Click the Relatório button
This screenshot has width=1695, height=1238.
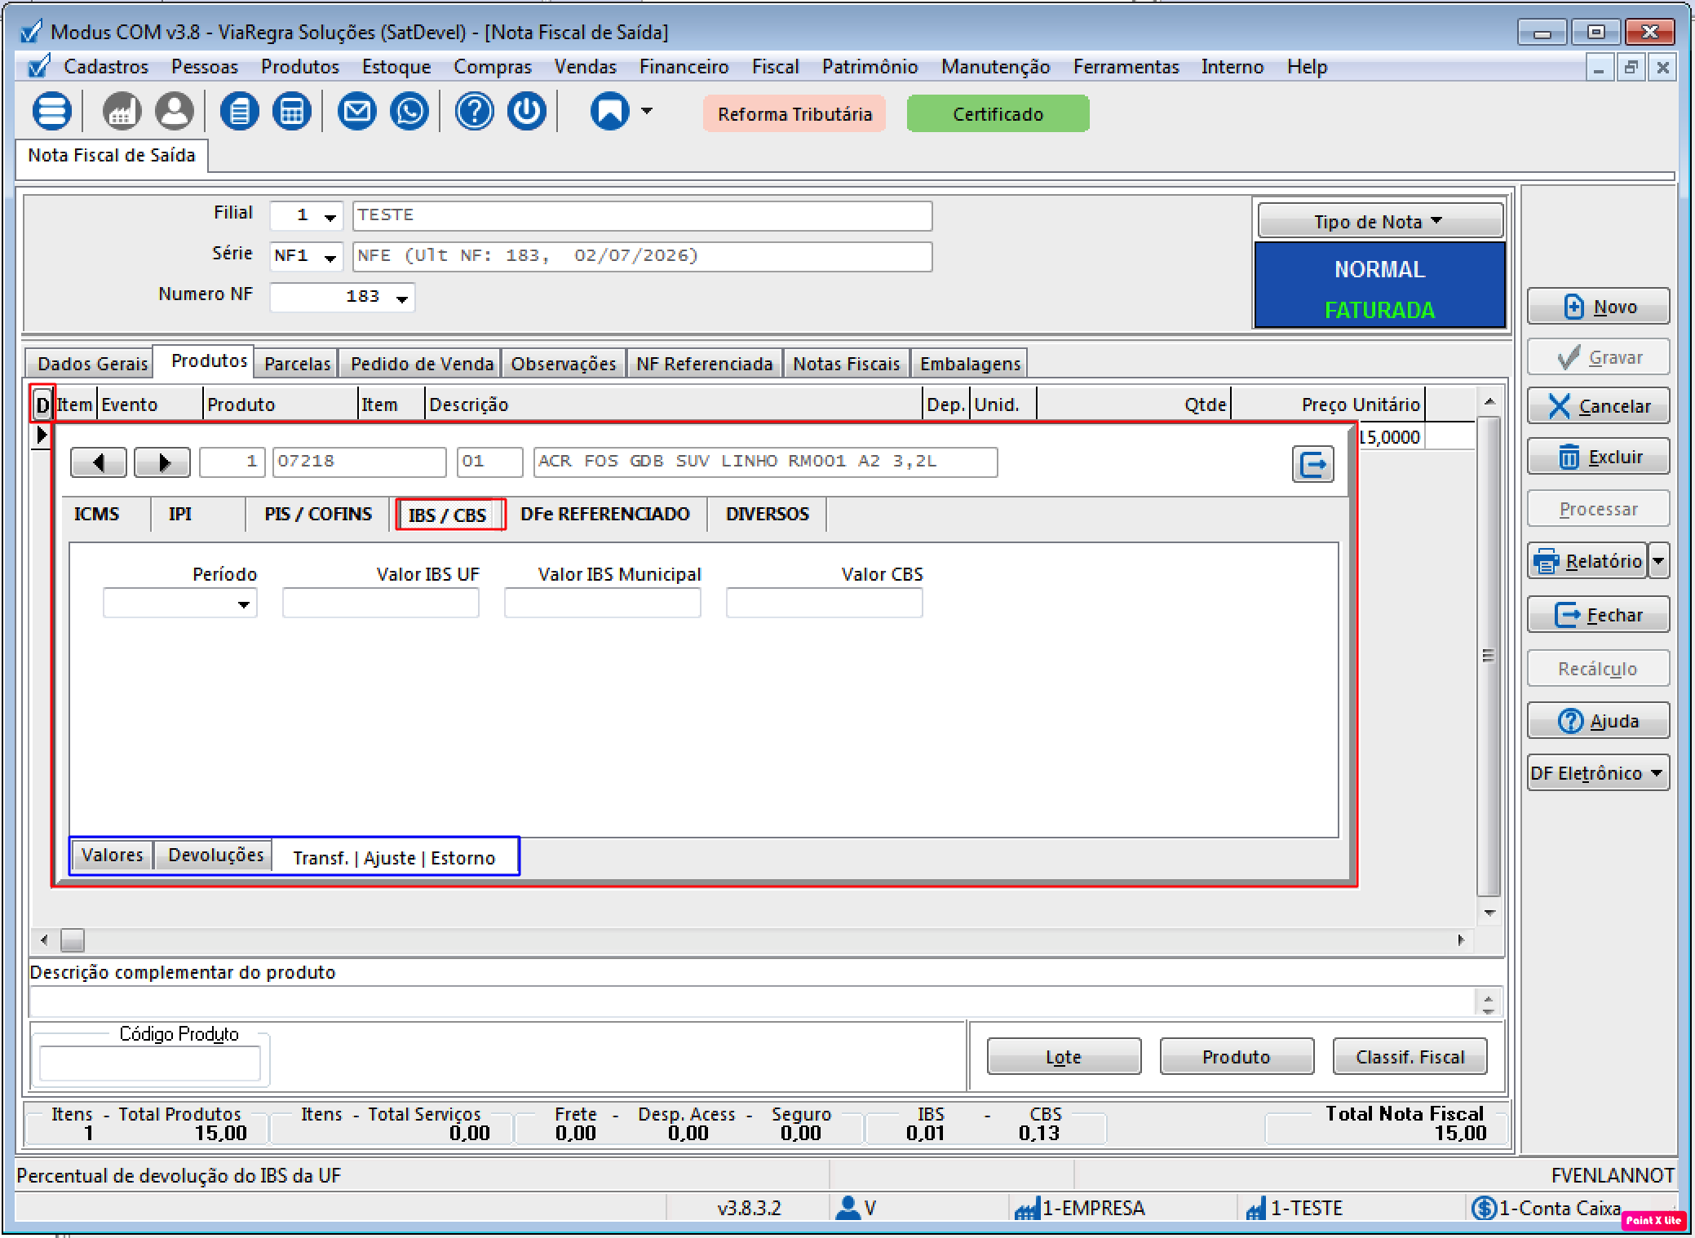(1587, 561)
